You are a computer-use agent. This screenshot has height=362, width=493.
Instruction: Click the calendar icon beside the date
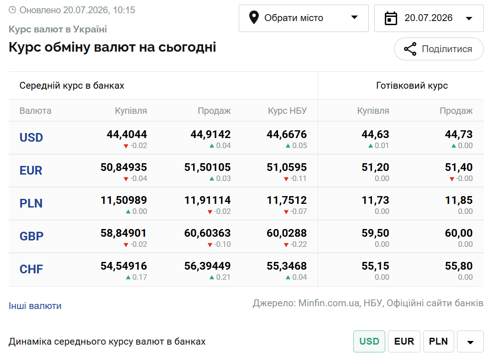coord(391,18)
